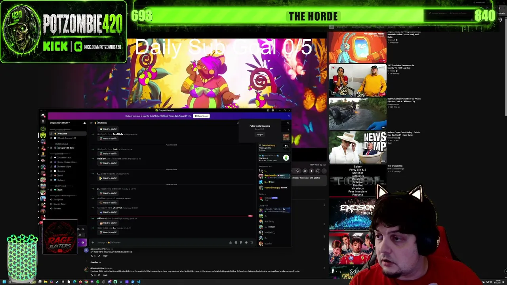
Task: Open the Oregon420's server dropdown menu
Action: coord(60,123)
